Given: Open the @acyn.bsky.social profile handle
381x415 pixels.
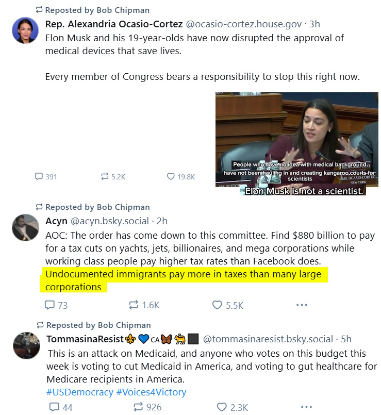Looking at the screenshot, I should (110, 221).
